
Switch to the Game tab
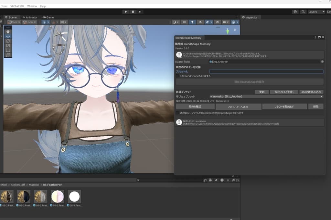click(48, 17)
